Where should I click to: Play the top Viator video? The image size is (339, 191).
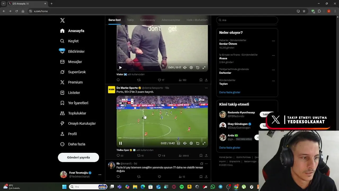pyautogui.click(x=120, y=68)
